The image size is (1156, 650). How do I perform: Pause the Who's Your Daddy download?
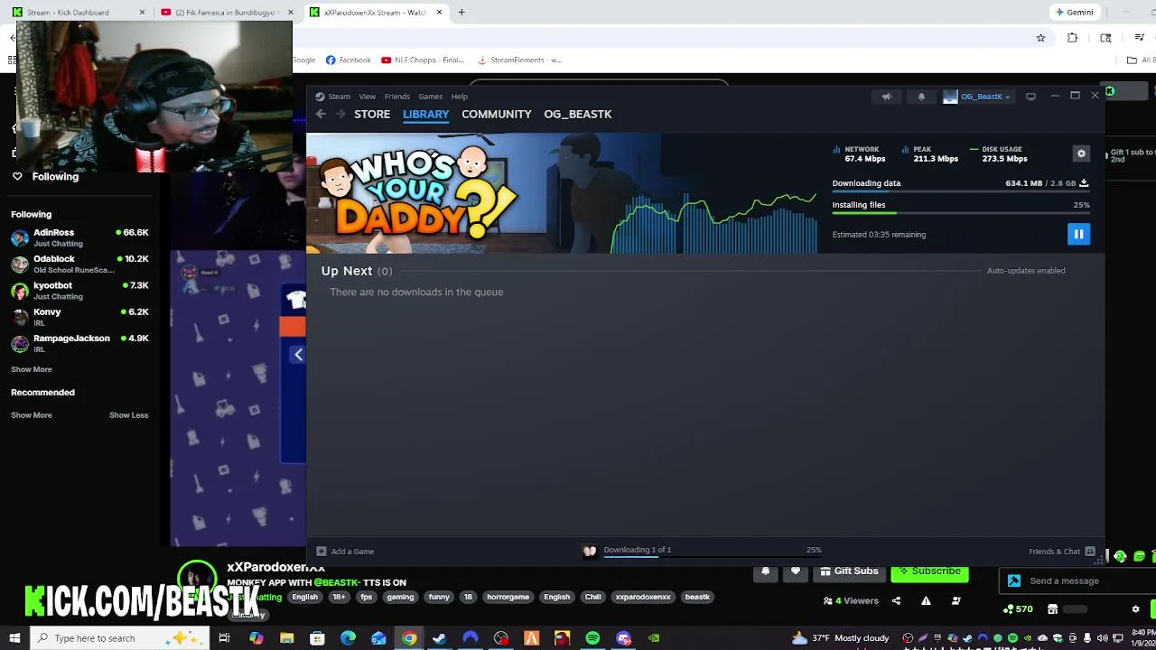1078,235
